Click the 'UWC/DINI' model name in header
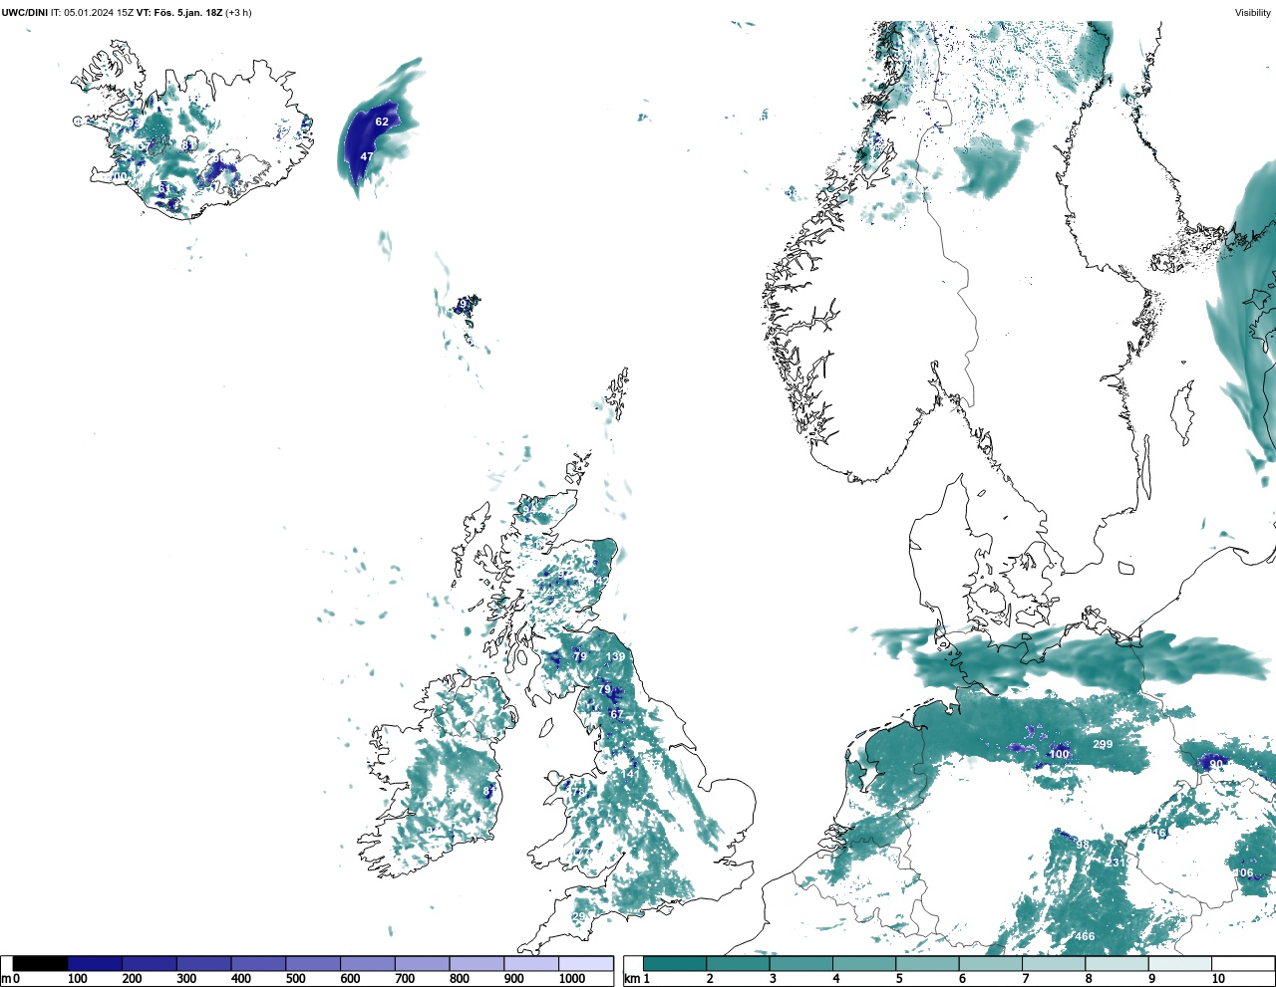1276x987 pixels. 25,13
